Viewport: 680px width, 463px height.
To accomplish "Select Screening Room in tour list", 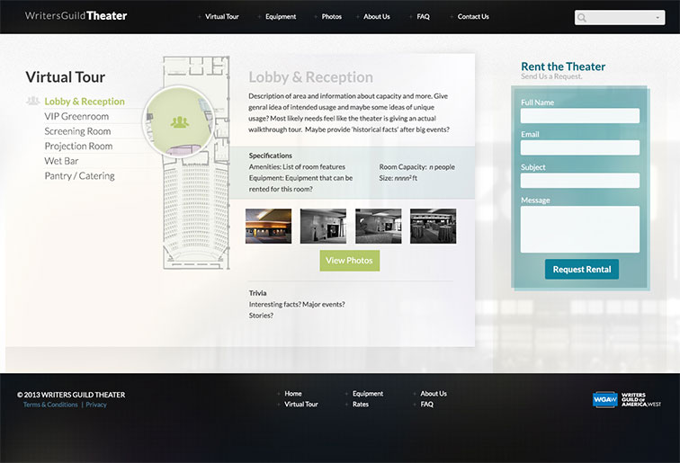I will click(77, 131).
